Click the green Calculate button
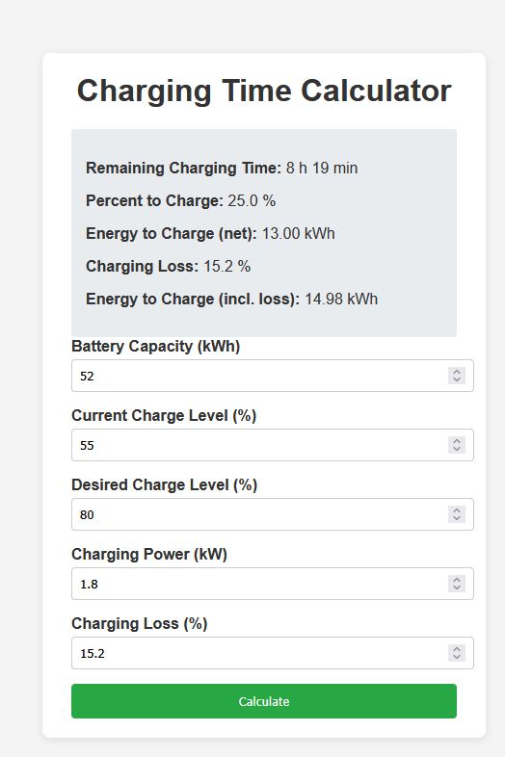The width and height of the screenshot is (505, 757). pyautogui.click(x=264, y=701)
